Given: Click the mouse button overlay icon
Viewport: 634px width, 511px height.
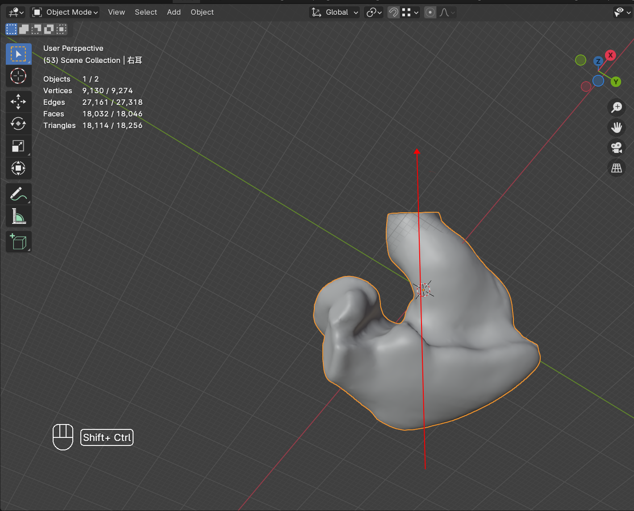Looking at the screenshot, I should pyautogui.click(x=63, y=437).
